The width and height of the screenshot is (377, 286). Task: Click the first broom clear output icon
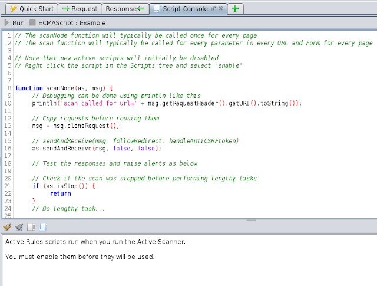[7, 227]
